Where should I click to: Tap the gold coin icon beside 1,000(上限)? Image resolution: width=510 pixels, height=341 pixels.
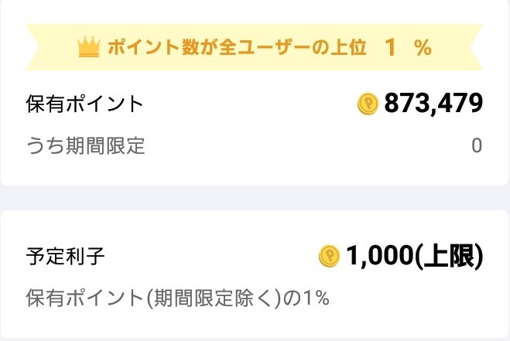click(x=329, y=256)
